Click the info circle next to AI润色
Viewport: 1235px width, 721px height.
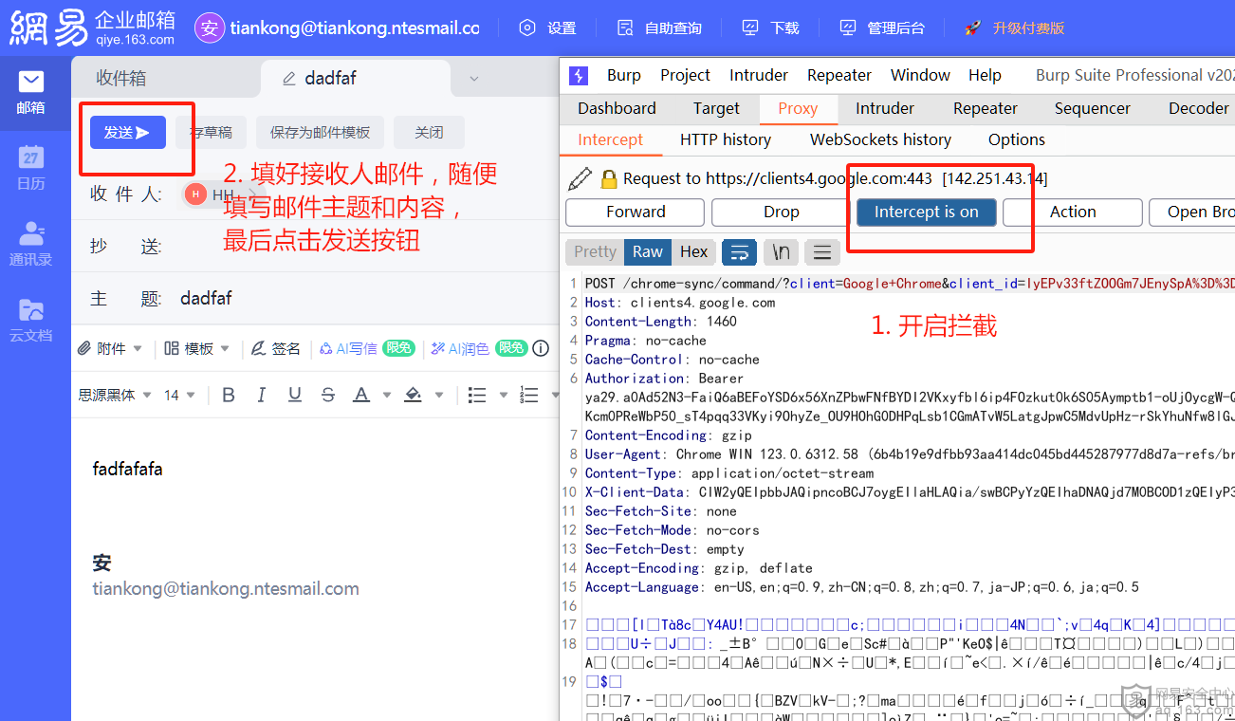(x=541, y=348)
